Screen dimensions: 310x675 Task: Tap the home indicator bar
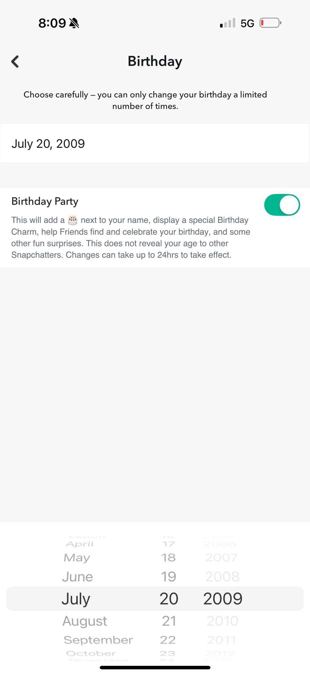pyautogui.click(x=155, y=667)
